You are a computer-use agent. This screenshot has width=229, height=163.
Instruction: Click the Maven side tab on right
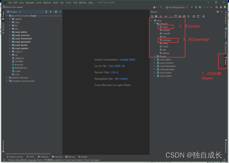(226, 61)
